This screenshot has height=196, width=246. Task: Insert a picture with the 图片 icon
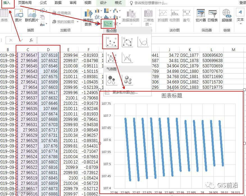click(19, 15)
